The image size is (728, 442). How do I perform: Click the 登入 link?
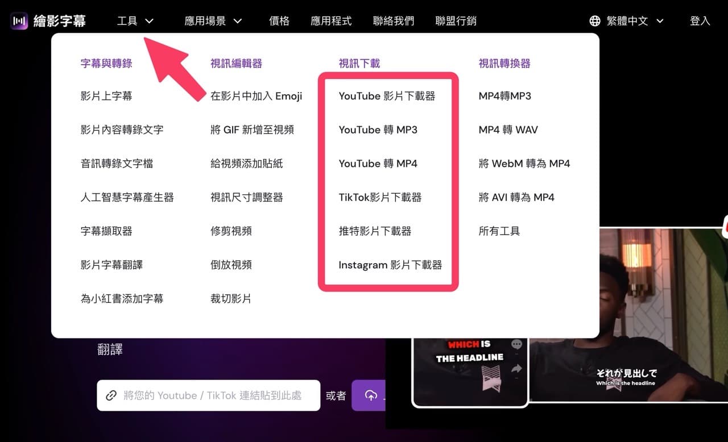[x=700, y=21]
